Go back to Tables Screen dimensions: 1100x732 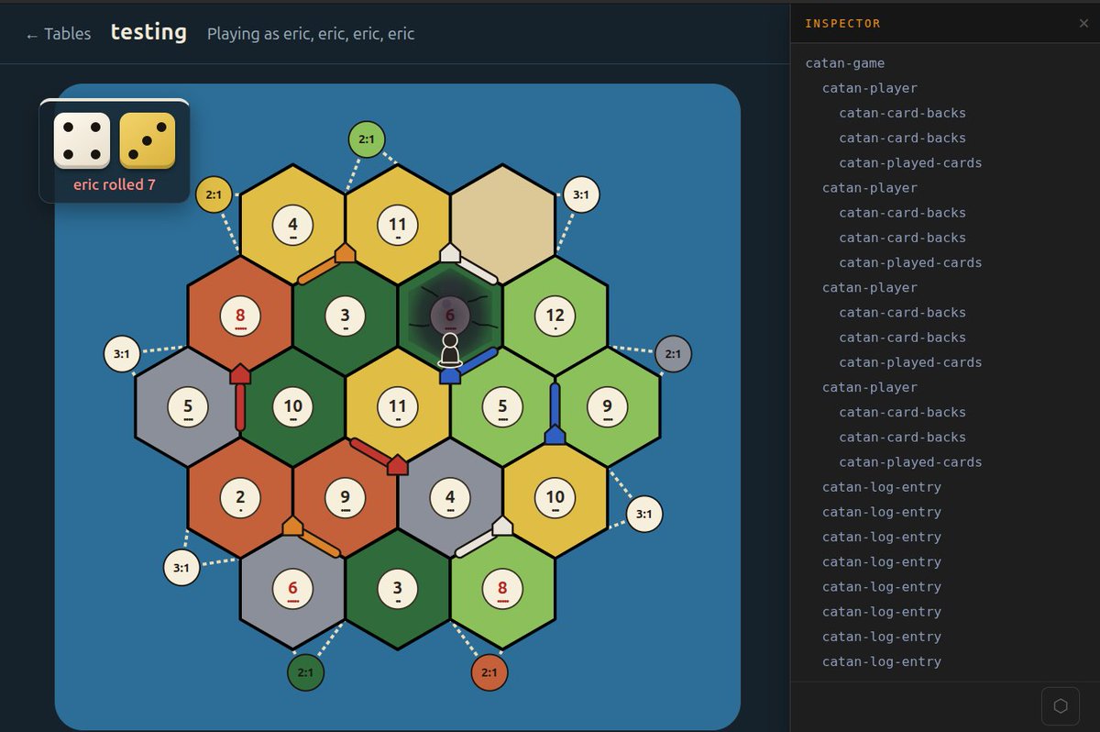point(58,34)
